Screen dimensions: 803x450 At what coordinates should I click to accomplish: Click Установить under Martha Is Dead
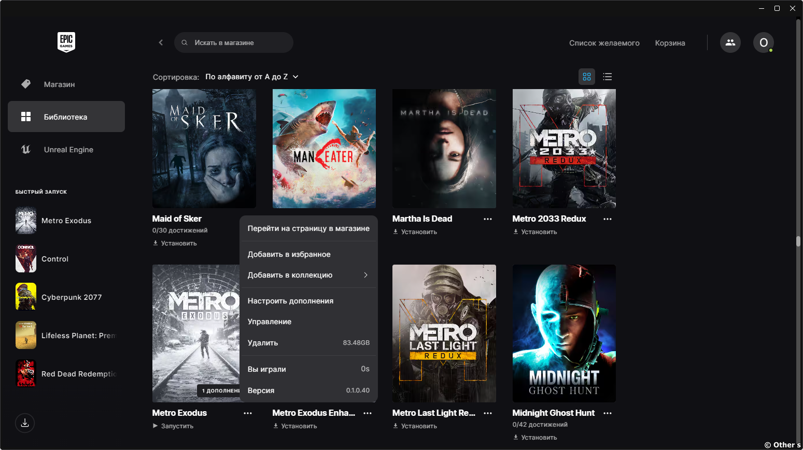tap(415, 232)
